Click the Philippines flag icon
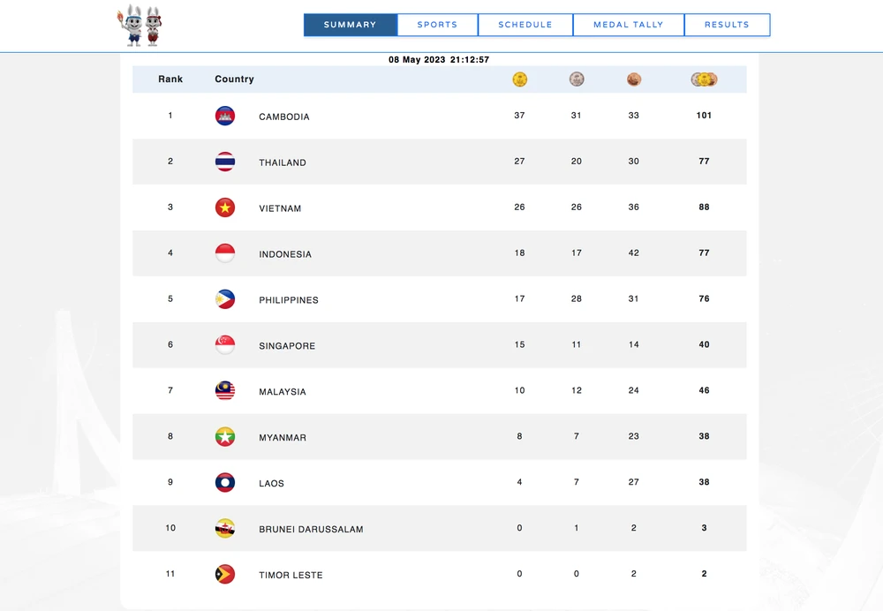 click(x=225, y=299)
